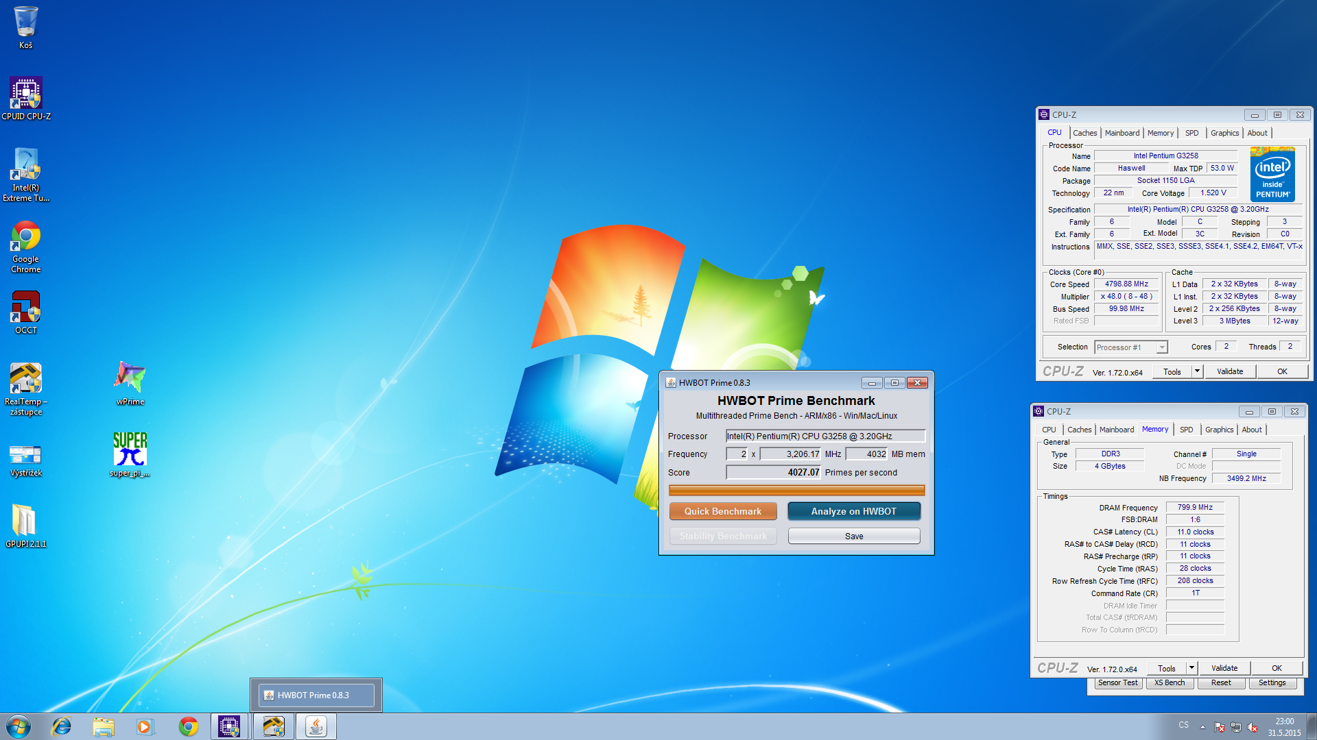Click the Reset button behind CPU-Z
Viewport: 1317px width, 740px height.
(x=1221, y=682)
